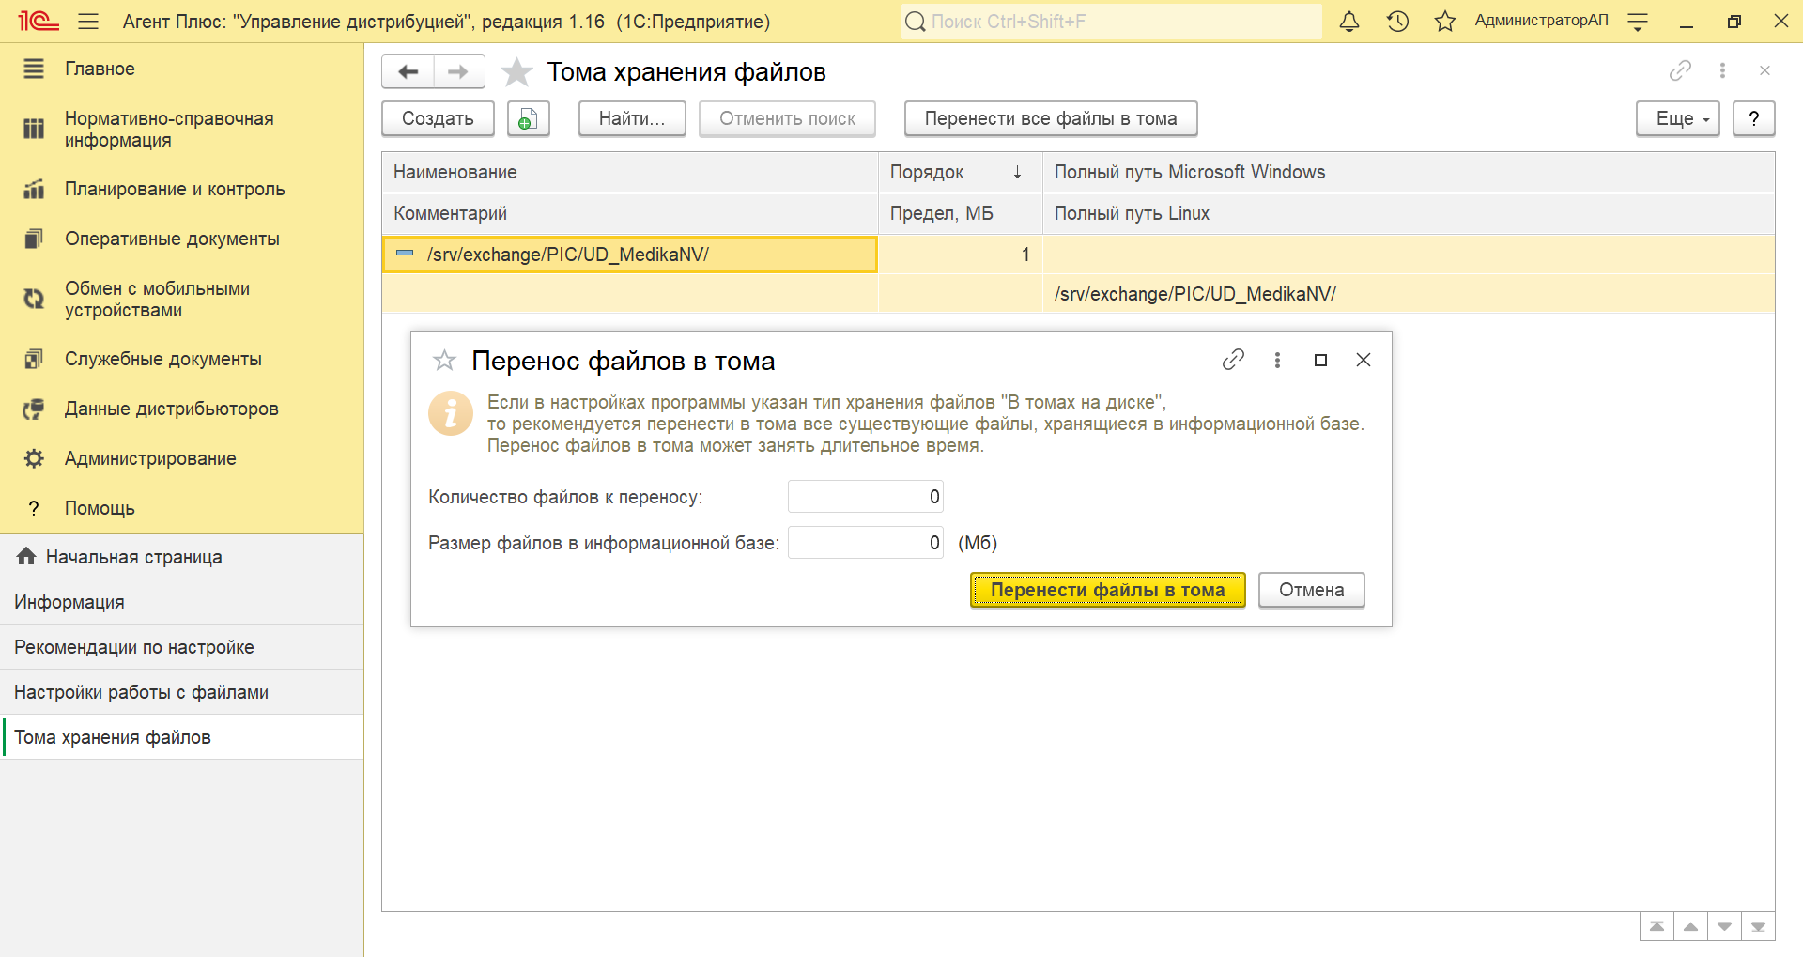Click the Предел, МБ column header
This screenshot has height=957, width=1803.
(960, 213)
